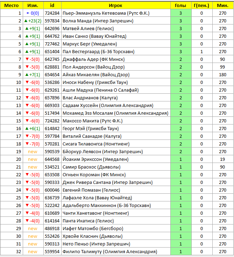This screenshot has width=234, height=257.
Task: Select the id column header
Action: click(52, 5)
